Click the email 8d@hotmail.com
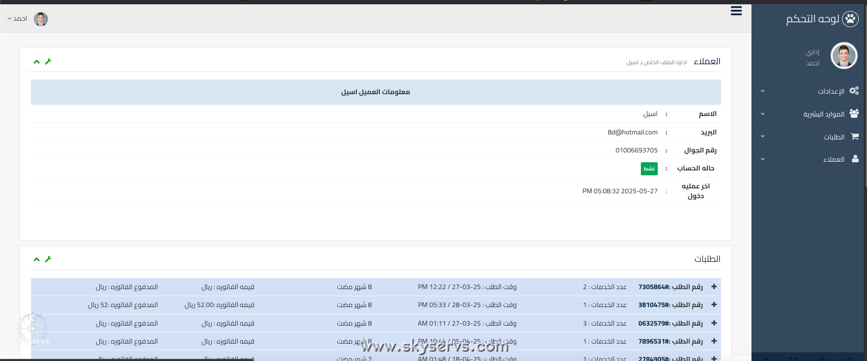This screenshot has width=867, height=361. click(x=633, y=132)
